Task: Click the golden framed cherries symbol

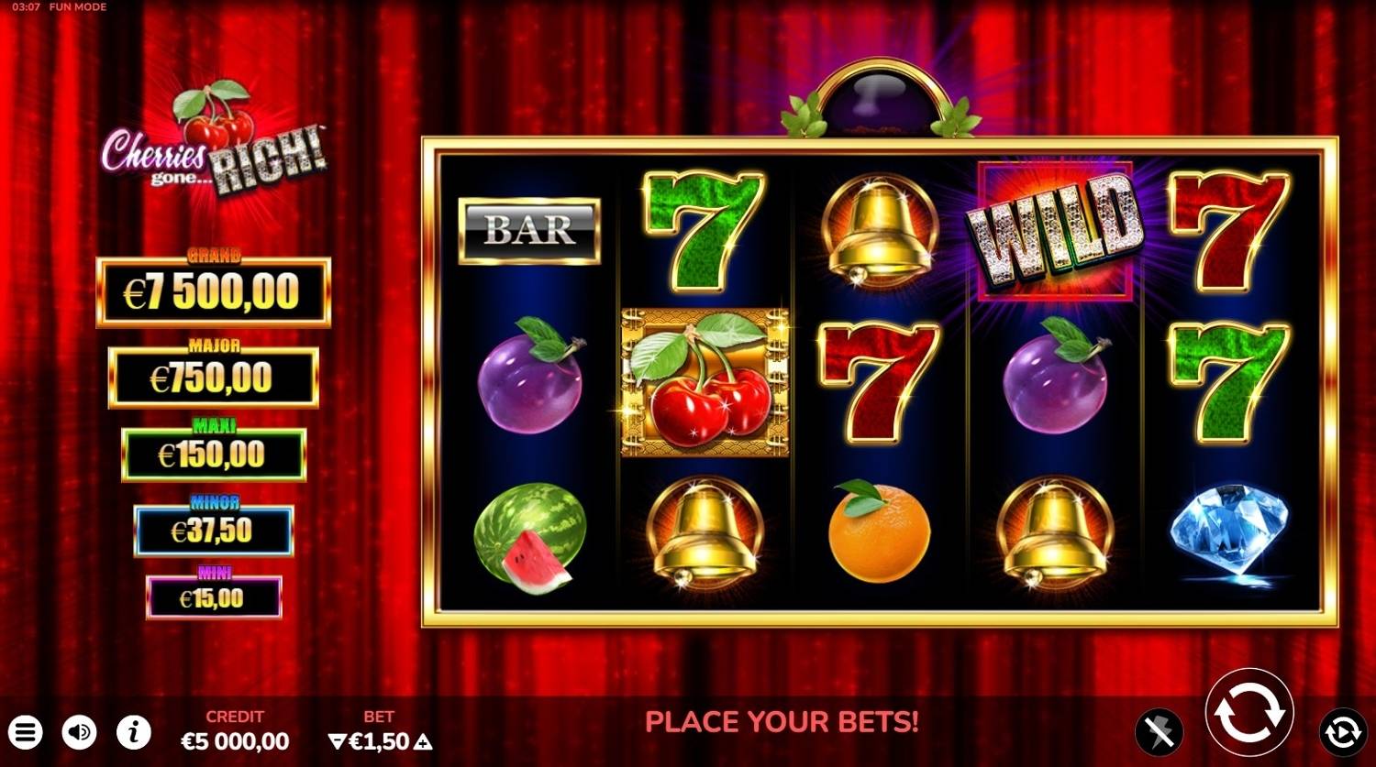Action: 705,382
